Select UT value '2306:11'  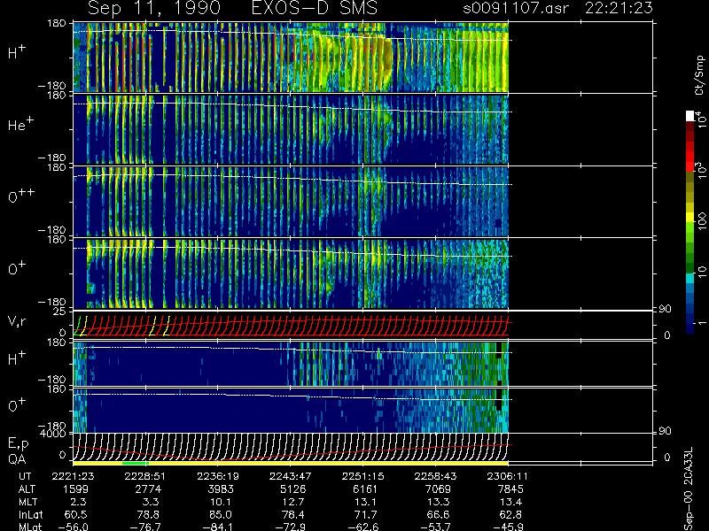507,476
